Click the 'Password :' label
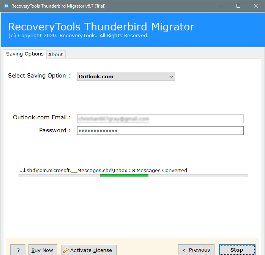This screenshot has height=255, width=265. [55, 130]
